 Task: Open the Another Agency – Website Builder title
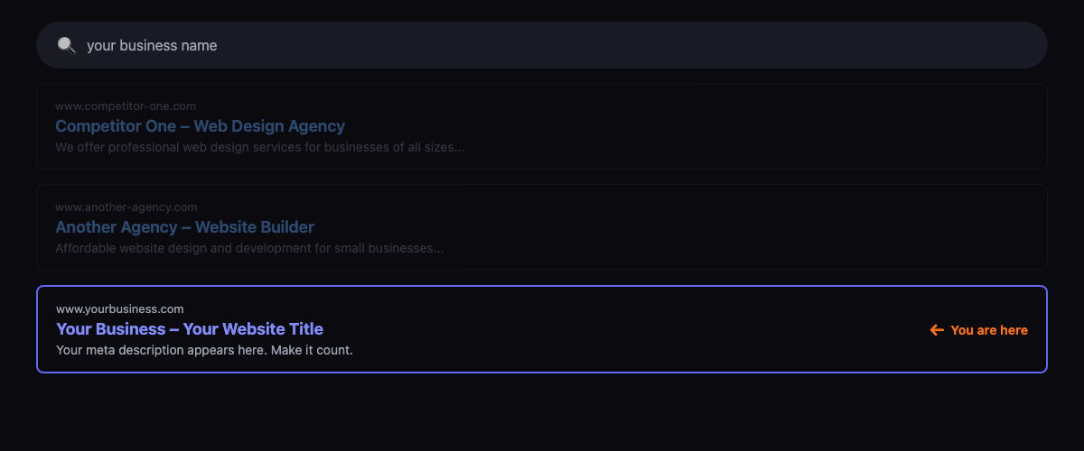pos(184,227)
